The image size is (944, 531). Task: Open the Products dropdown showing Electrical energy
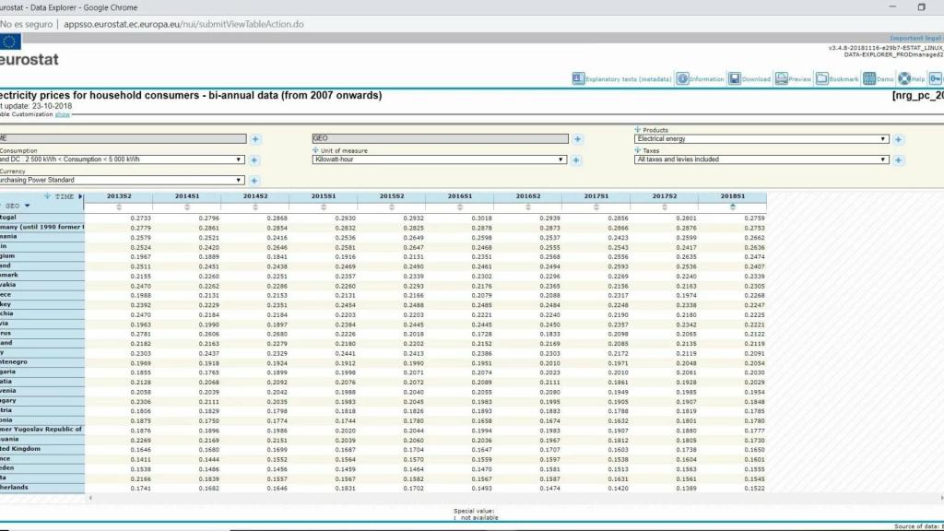pos(761,139)
